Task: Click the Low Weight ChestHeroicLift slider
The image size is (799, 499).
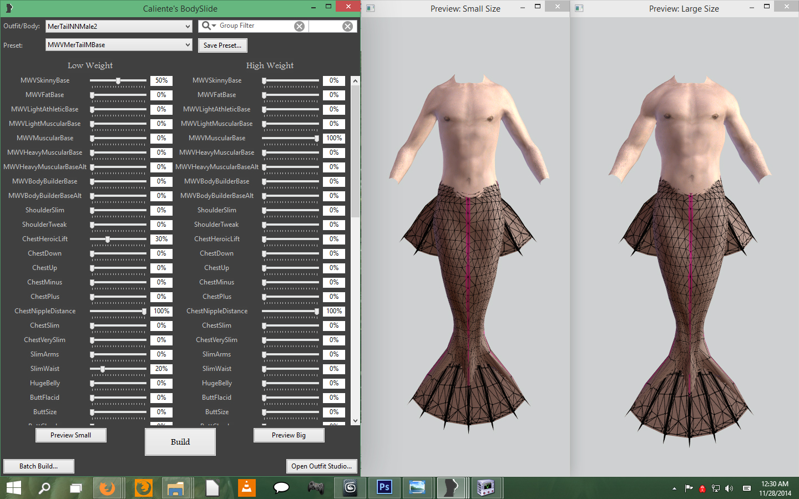Action: [x=118, y=240]
